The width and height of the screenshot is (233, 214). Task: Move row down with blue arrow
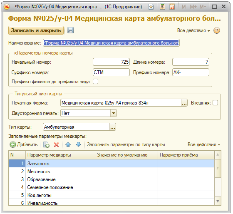pos(78,144)
